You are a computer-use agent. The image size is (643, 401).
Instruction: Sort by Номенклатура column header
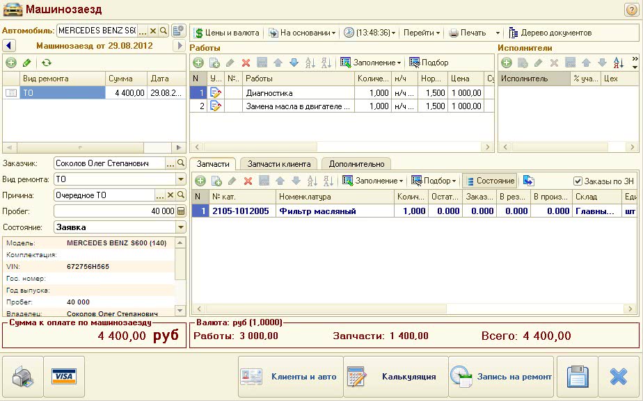pyautogui.click(x=335, y=197)
